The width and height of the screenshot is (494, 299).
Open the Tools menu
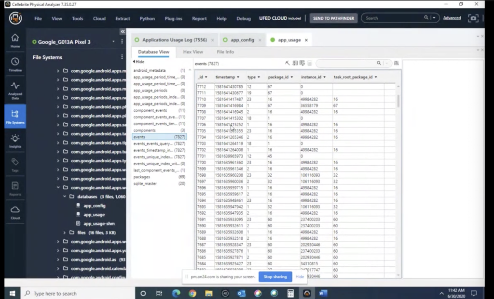click(x=77, y=19)
